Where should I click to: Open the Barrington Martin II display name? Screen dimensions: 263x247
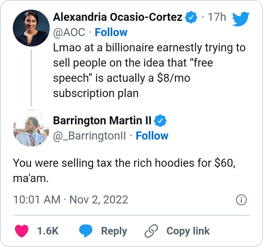[102, 121]
